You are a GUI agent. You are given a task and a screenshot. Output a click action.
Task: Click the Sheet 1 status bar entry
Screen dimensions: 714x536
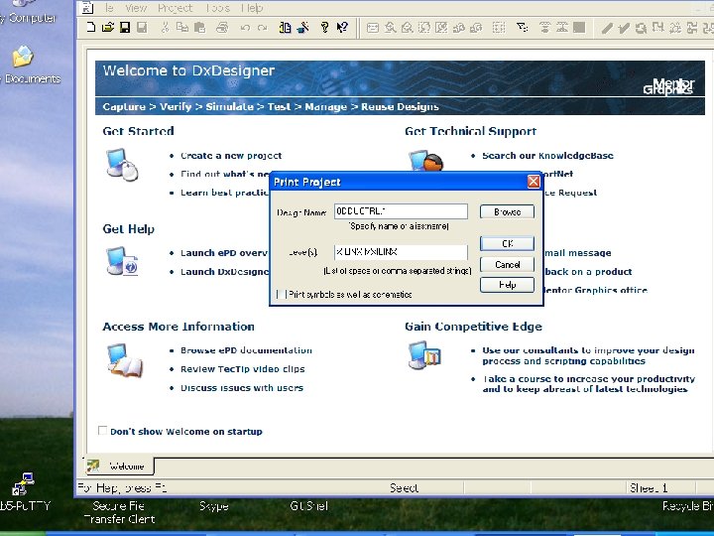648,488
